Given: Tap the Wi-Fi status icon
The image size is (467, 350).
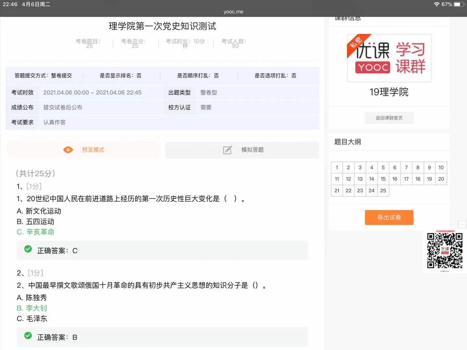Looking at the screenshot, I should coord(437,4).
